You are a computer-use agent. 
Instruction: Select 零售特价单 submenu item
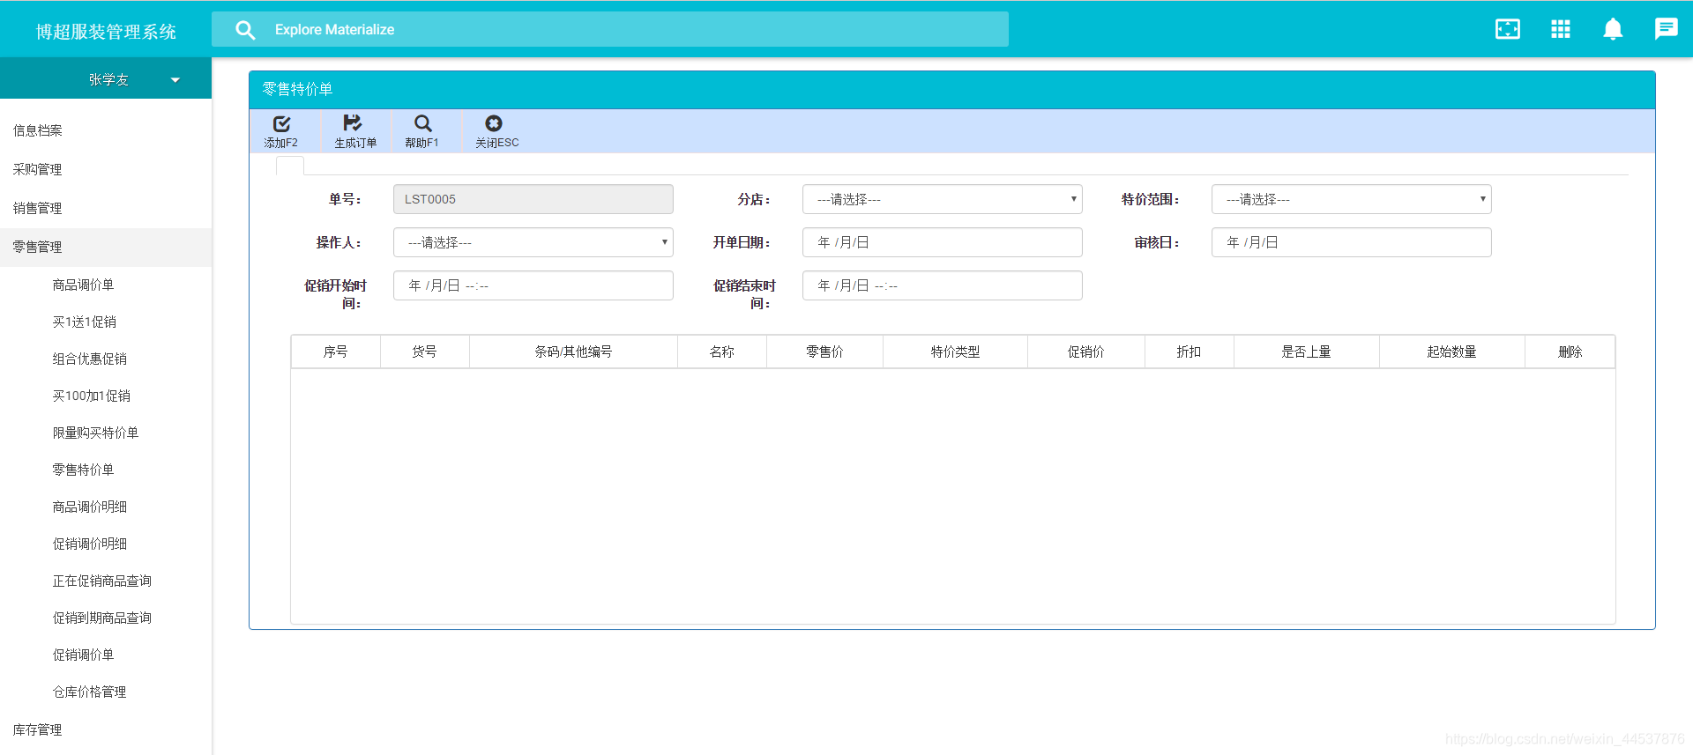pyautogui.click(x=83, y=470)
